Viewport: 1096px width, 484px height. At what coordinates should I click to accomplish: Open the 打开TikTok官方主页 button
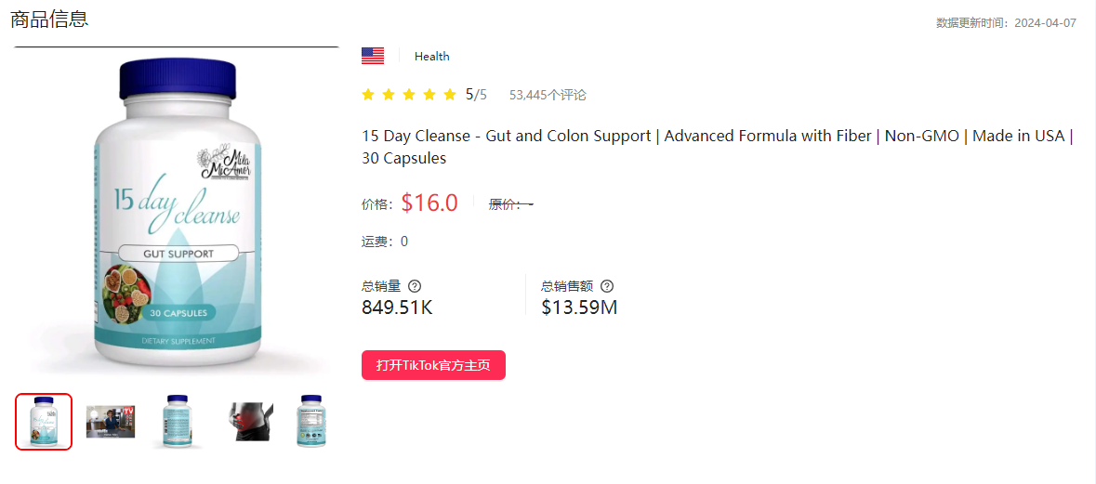pos(433,365)
